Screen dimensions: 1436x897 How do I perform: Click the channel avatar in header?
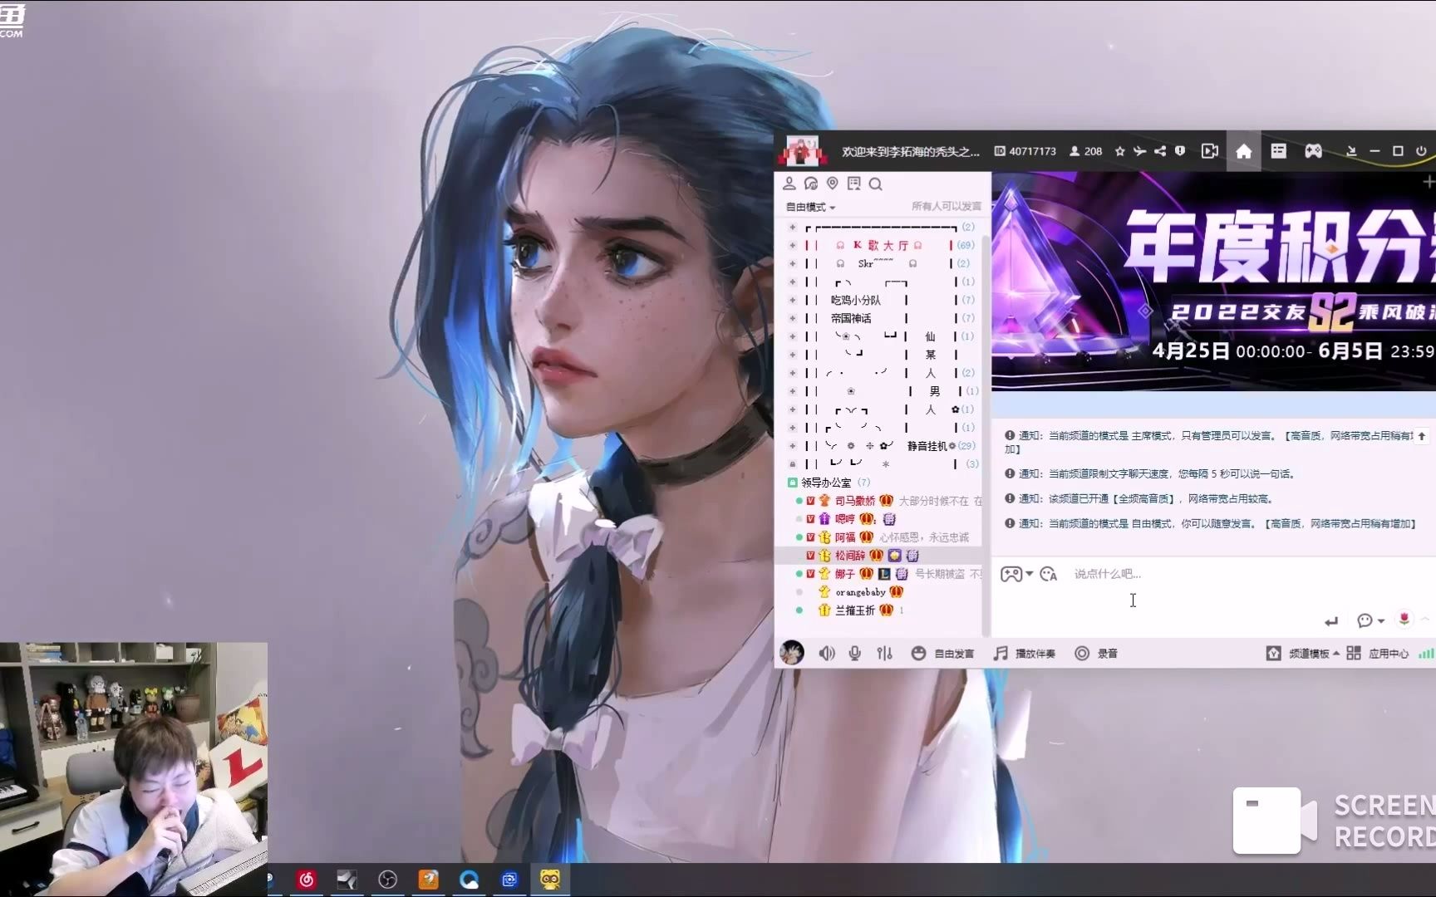[801, 152]
